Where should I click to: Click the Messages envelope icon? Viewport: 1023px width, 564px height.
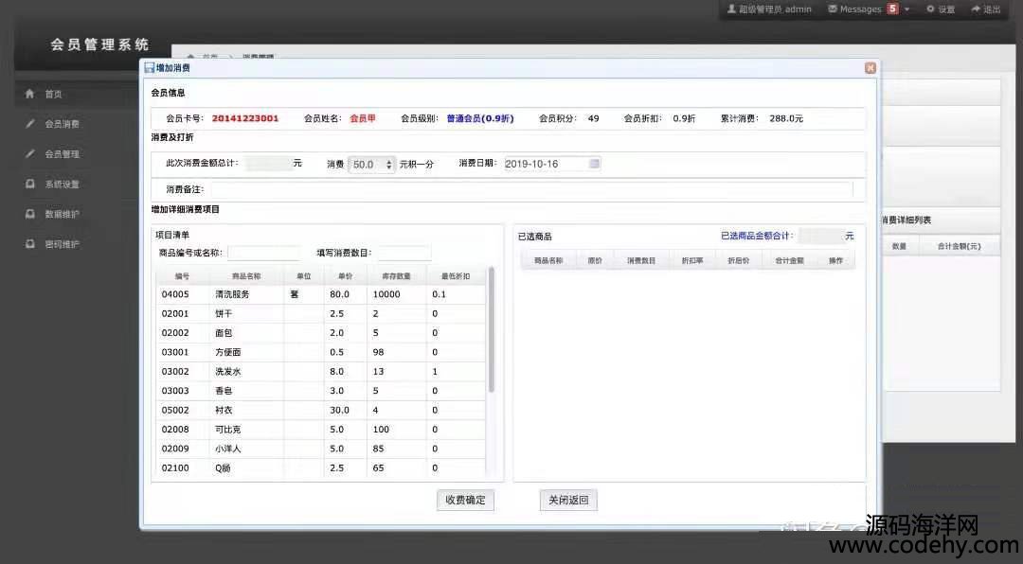[833, 9]
